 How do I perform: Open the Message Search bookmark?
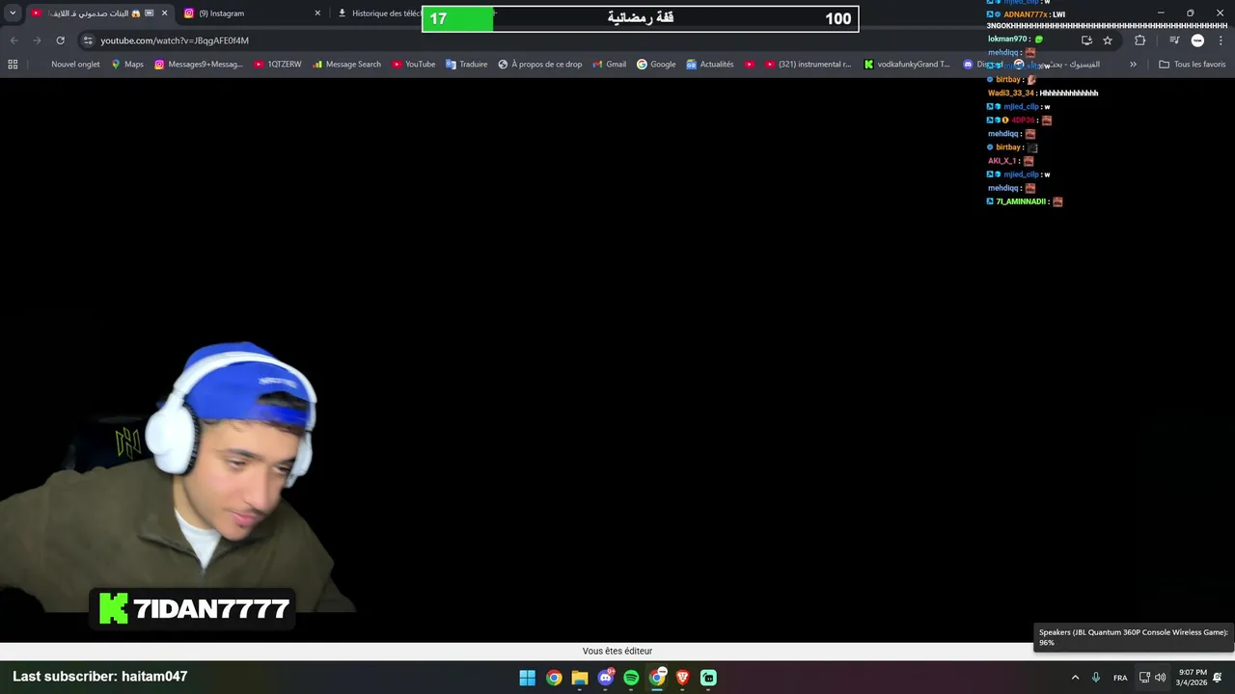tap(346, 65)
